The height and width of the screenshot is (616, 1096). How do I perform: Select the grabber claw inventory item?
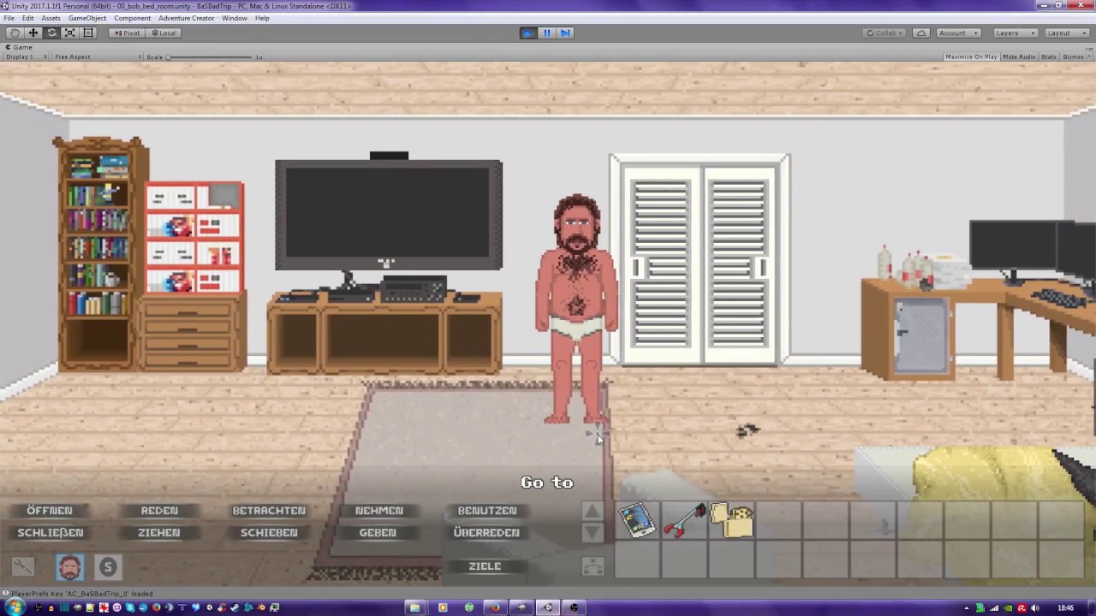tap(685, 521)
